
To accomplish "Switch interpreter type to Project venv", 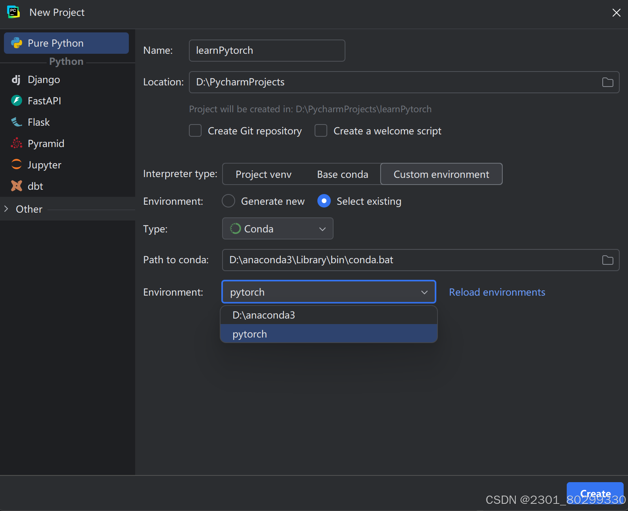I will tap(264, 174).
